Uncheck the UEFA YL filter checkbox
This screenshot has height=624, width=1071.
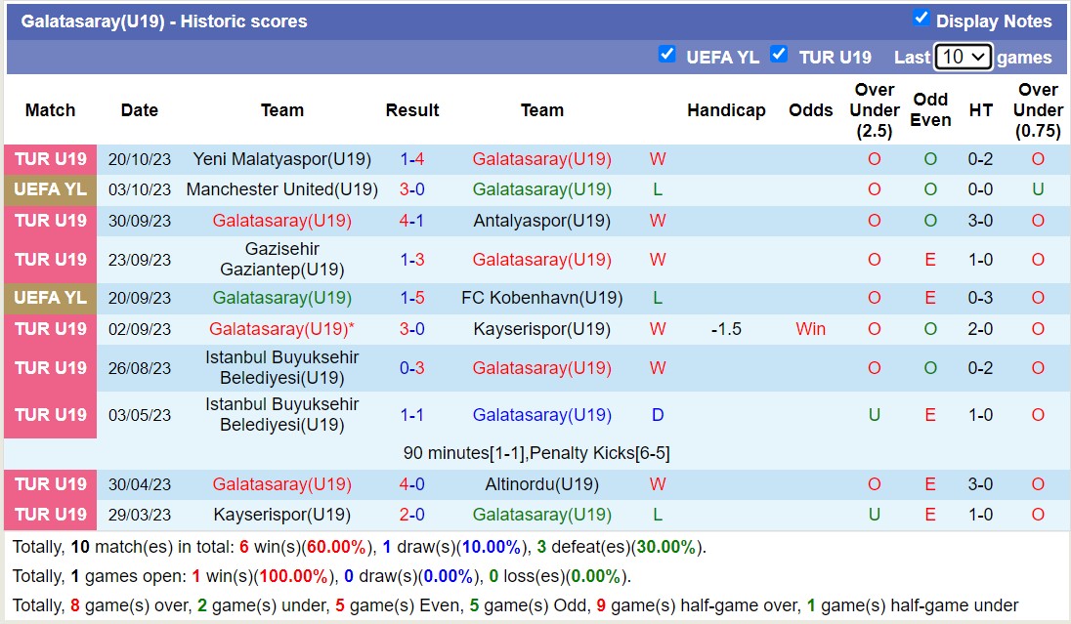pos(666,55)
